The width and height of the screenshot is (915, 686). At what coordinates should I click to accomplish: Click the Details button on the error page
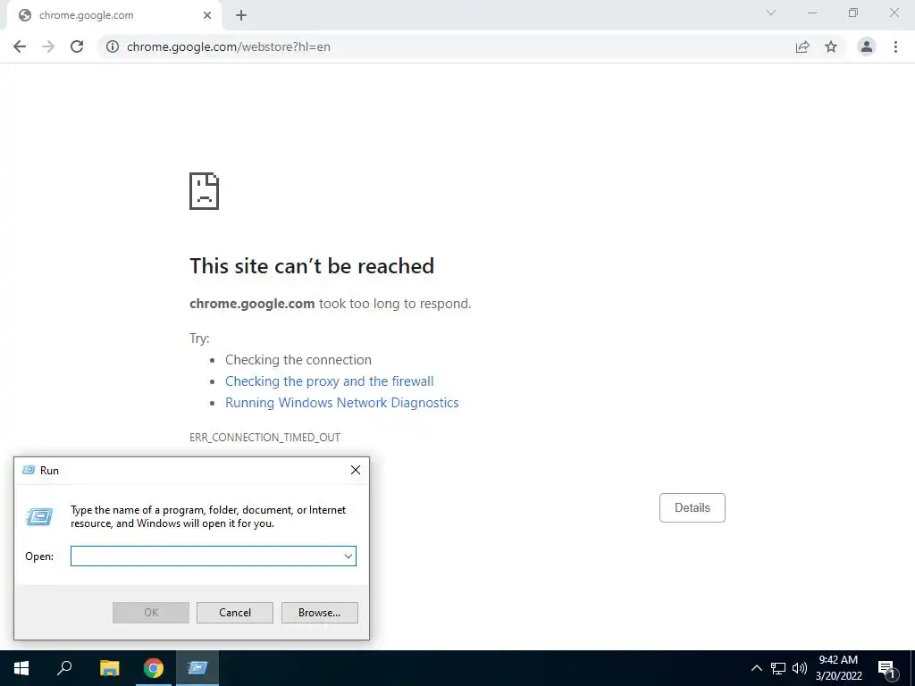693,507
